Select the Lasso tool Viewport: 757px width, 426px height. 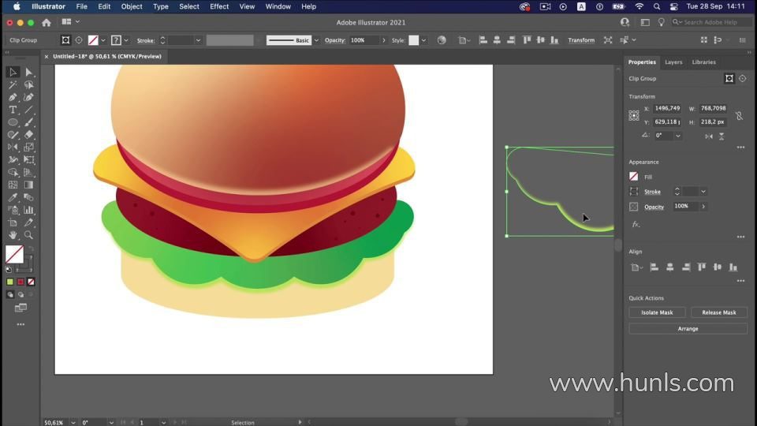click(x=29, y=84)
